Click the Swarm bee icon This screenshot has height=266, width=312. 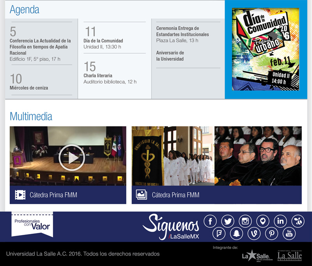298,221
